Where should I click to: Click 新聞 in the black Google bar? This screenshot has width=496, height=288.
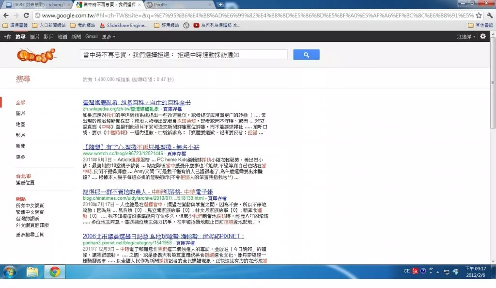tap(76, 37)
